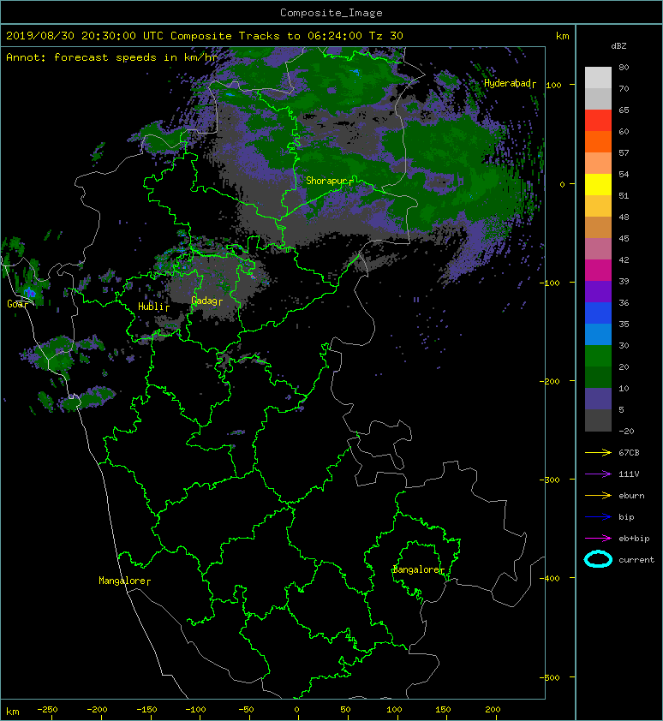Click the dBZ heading above the color scale
The height and width of the screenshot is (721, 663).
(x=618, y=46)
